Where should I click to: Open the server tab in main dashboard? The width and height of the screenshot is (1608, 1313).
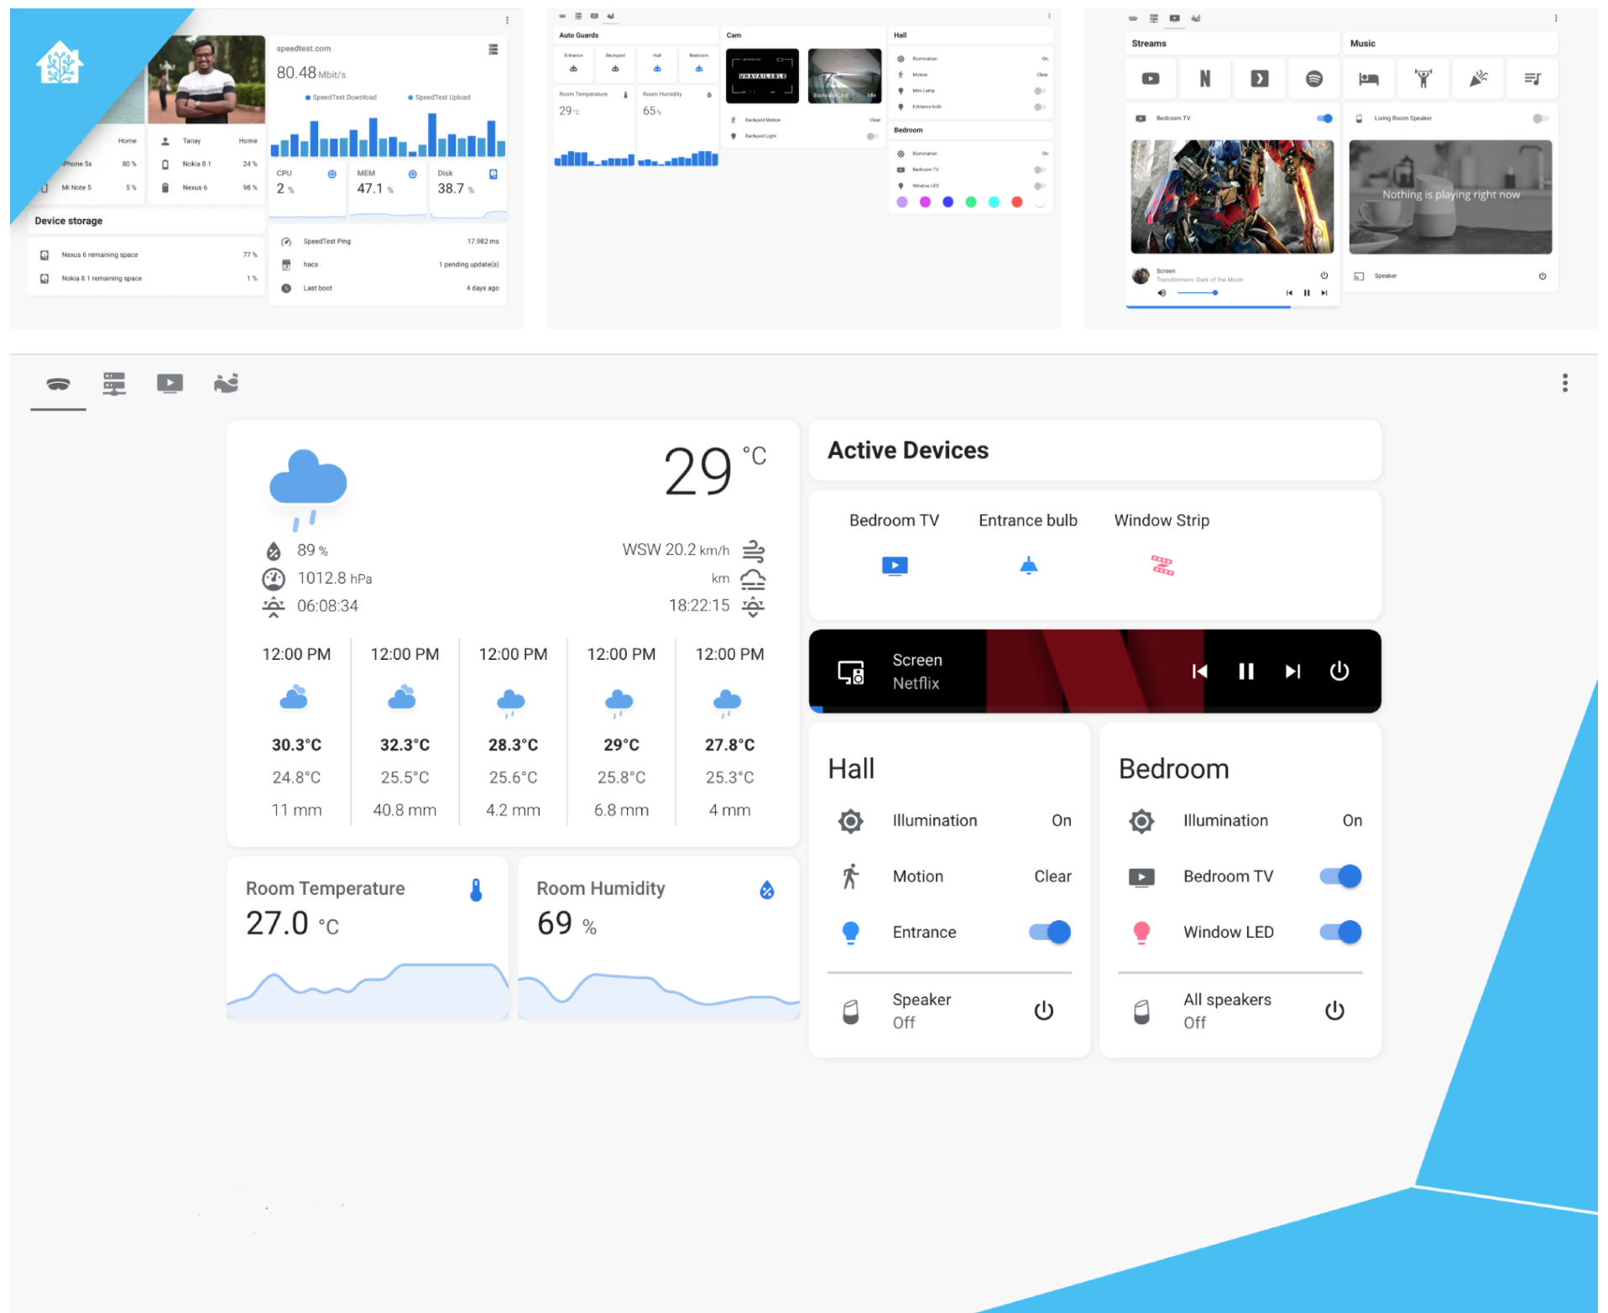coord(114,384)
